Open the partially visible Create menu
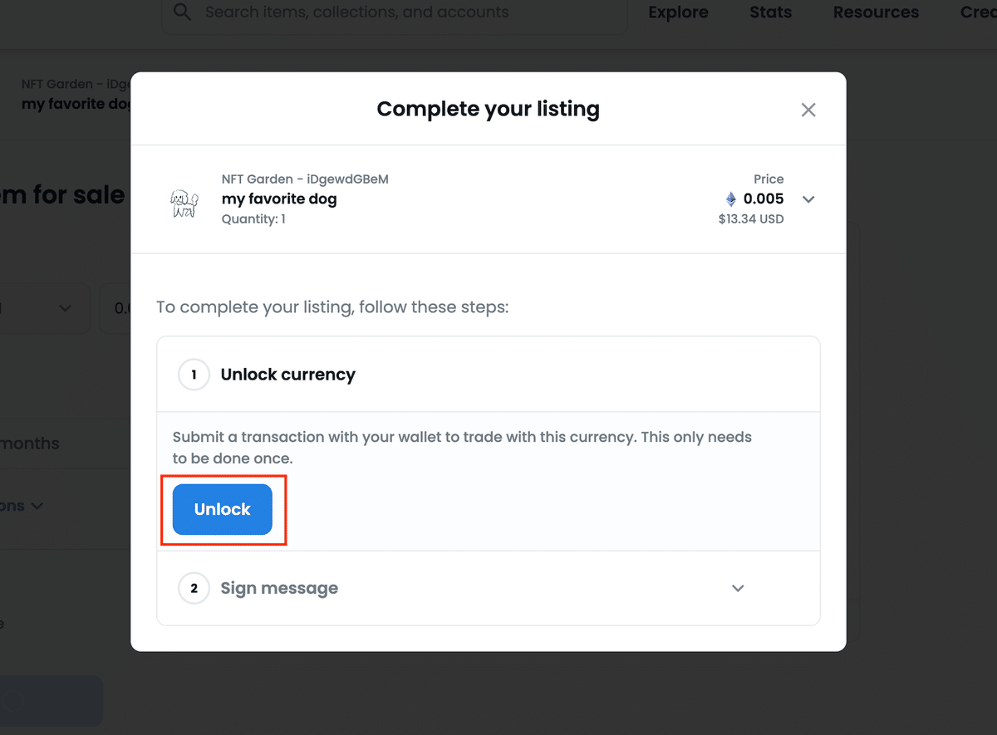Viewport: 997px width, 735px height. [x=978, y=12]
